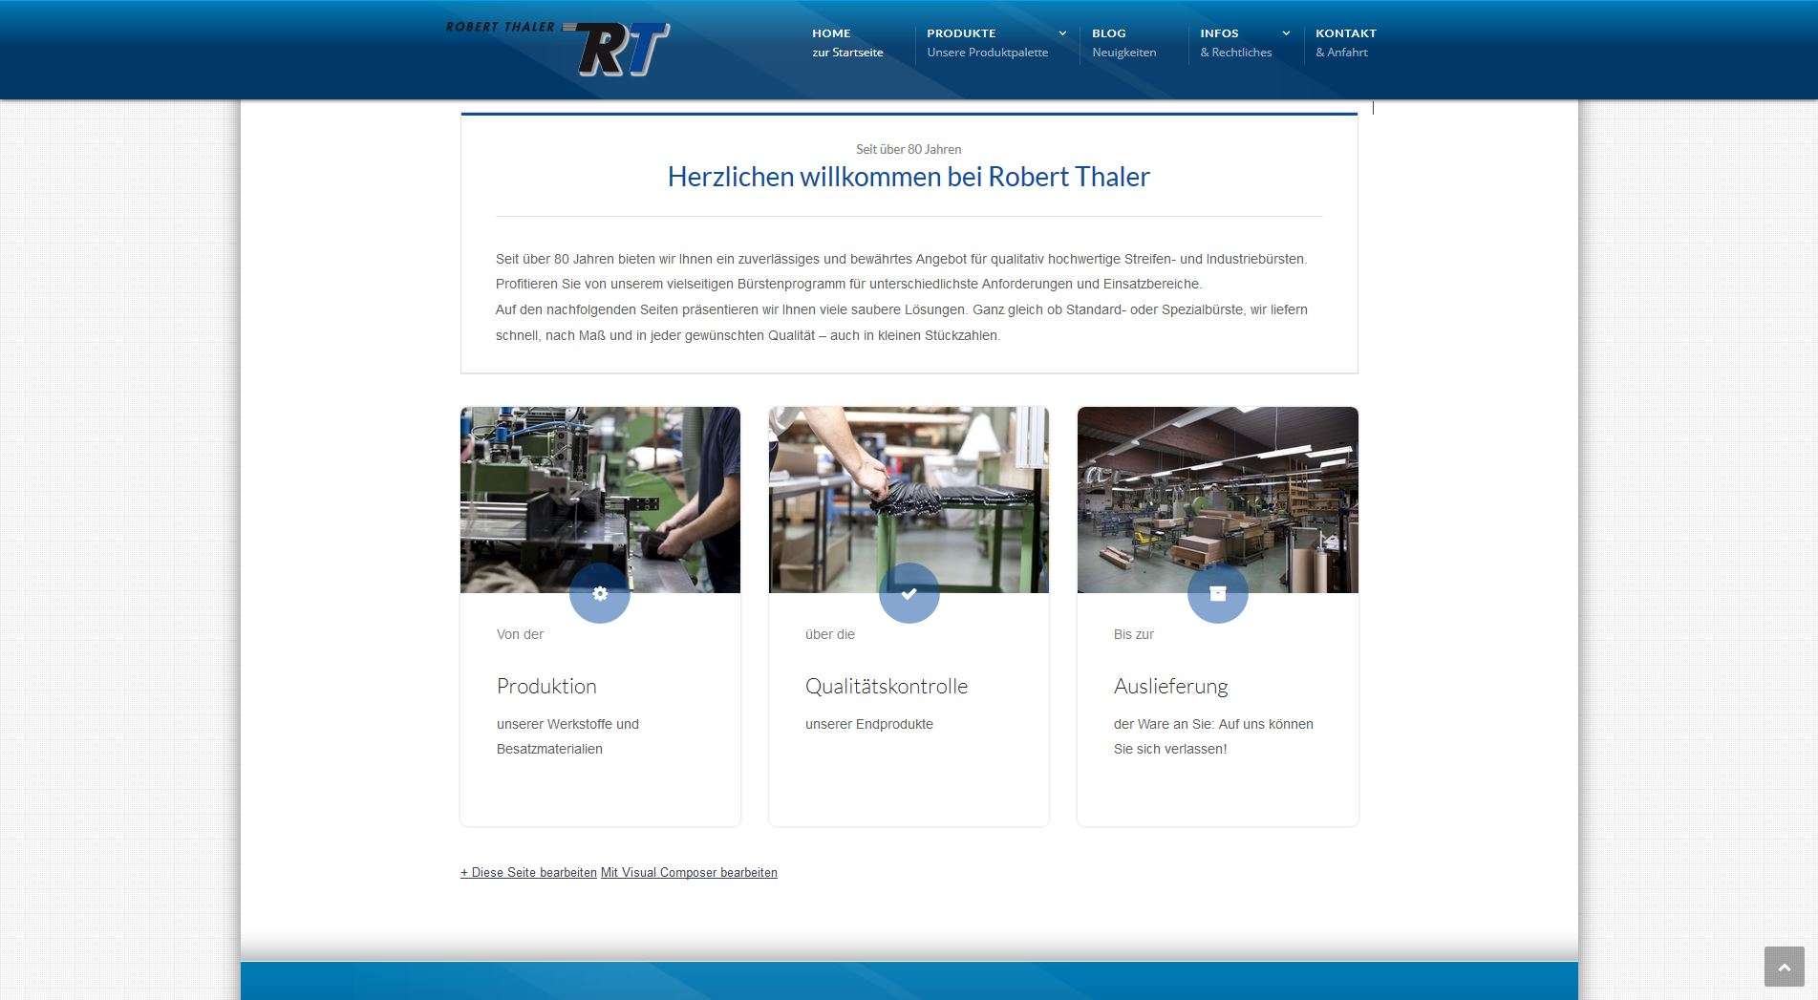This screenshot has width=1818, height=1000.
Task: Click the paragraph starting 'Profitieren Sie von unserem'
Action: pos(848,284)
